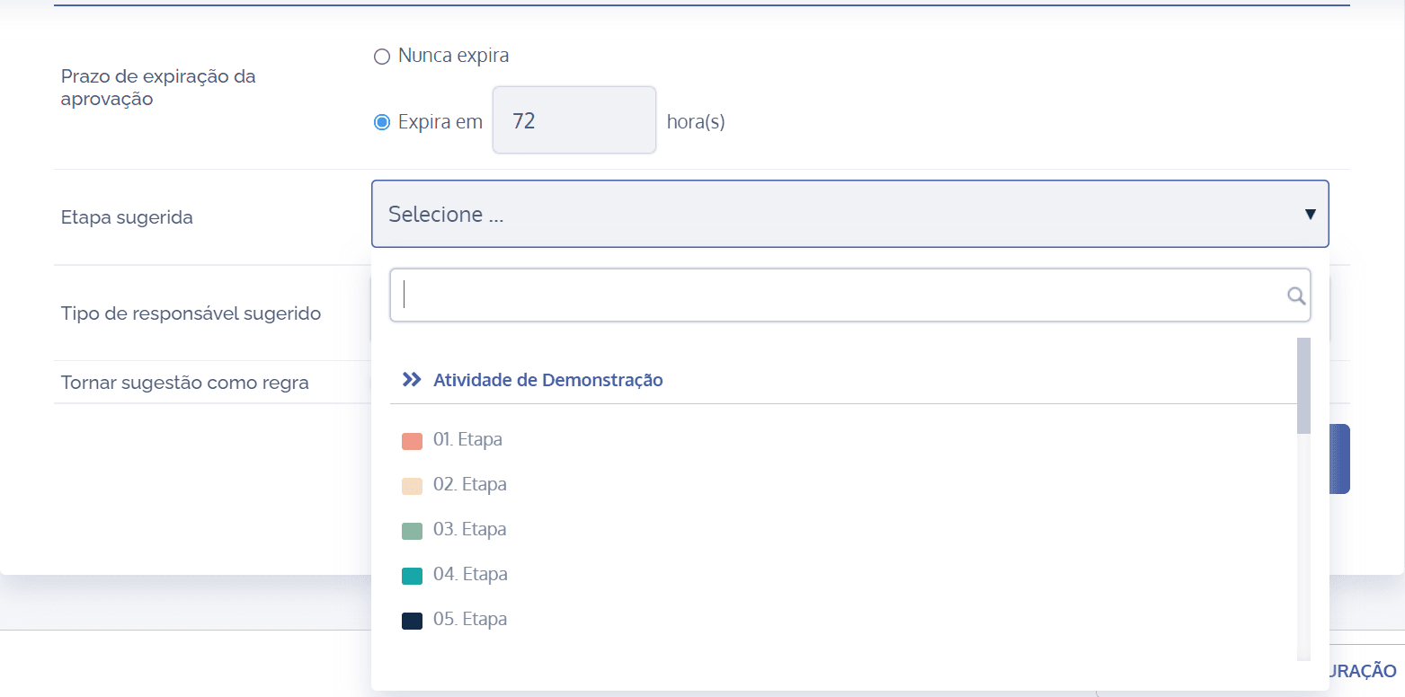Image resolution: width=1405 pixels, height=697 pixels.
Task: Click the magnifier search icon
Action: click(1295, 295)
